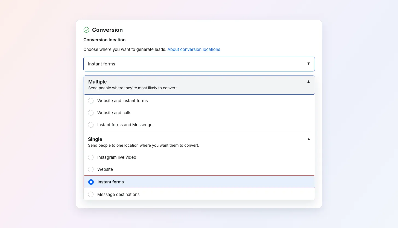Click the Single section heading
This screenshot has width=398, height=228.
(x=95, y=139)
